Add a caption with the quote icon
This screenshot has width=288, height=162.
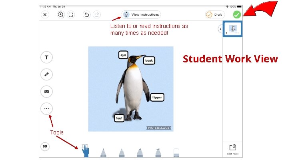45,146
